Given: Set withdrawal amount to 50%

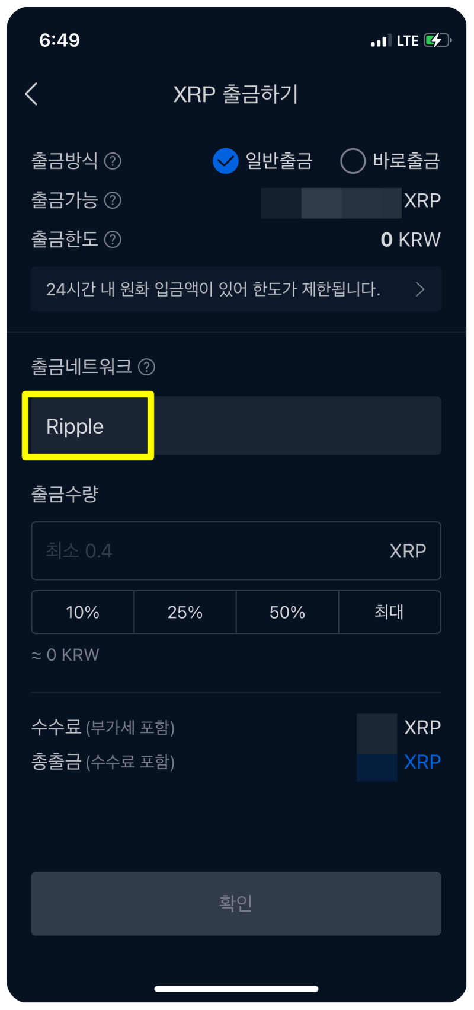Looking at the screenshot, I should pyautogui.click(x=287, y=612).
